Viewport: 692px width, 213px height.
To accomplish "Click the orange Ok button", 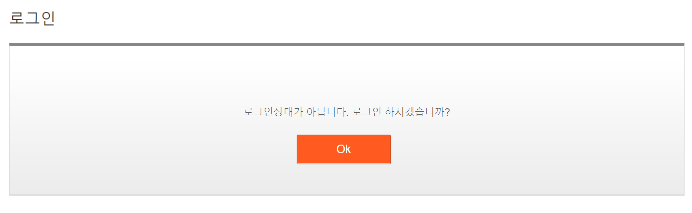I will point(343,149).
